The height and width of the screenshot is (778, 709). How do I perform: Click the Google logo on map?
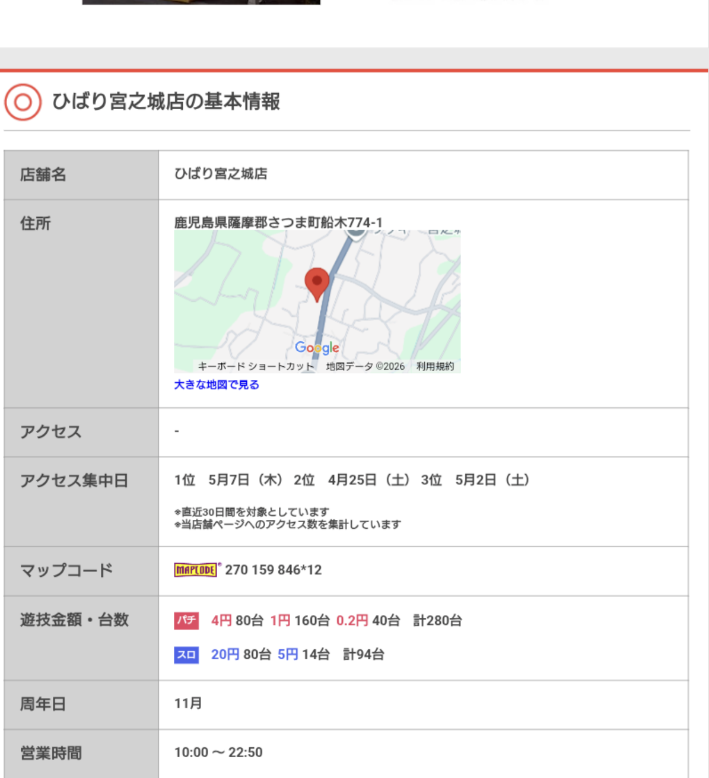click(x=317, y=348)
